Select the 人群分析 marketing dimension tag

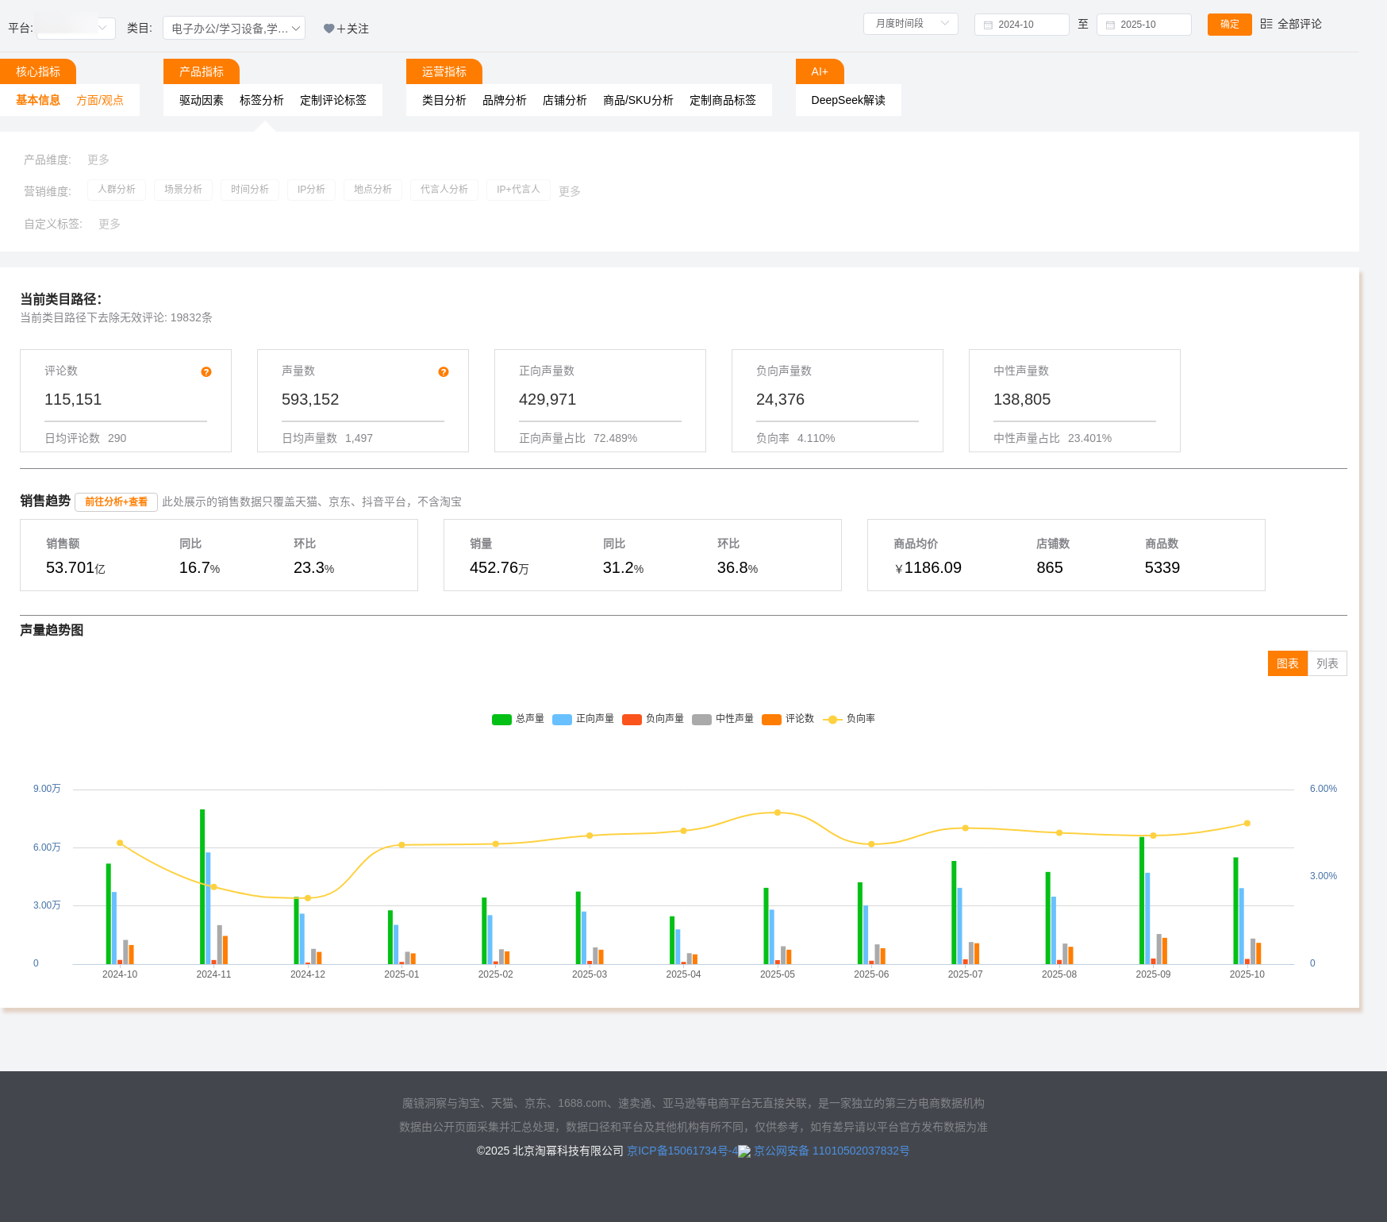(x=117, y=190)
